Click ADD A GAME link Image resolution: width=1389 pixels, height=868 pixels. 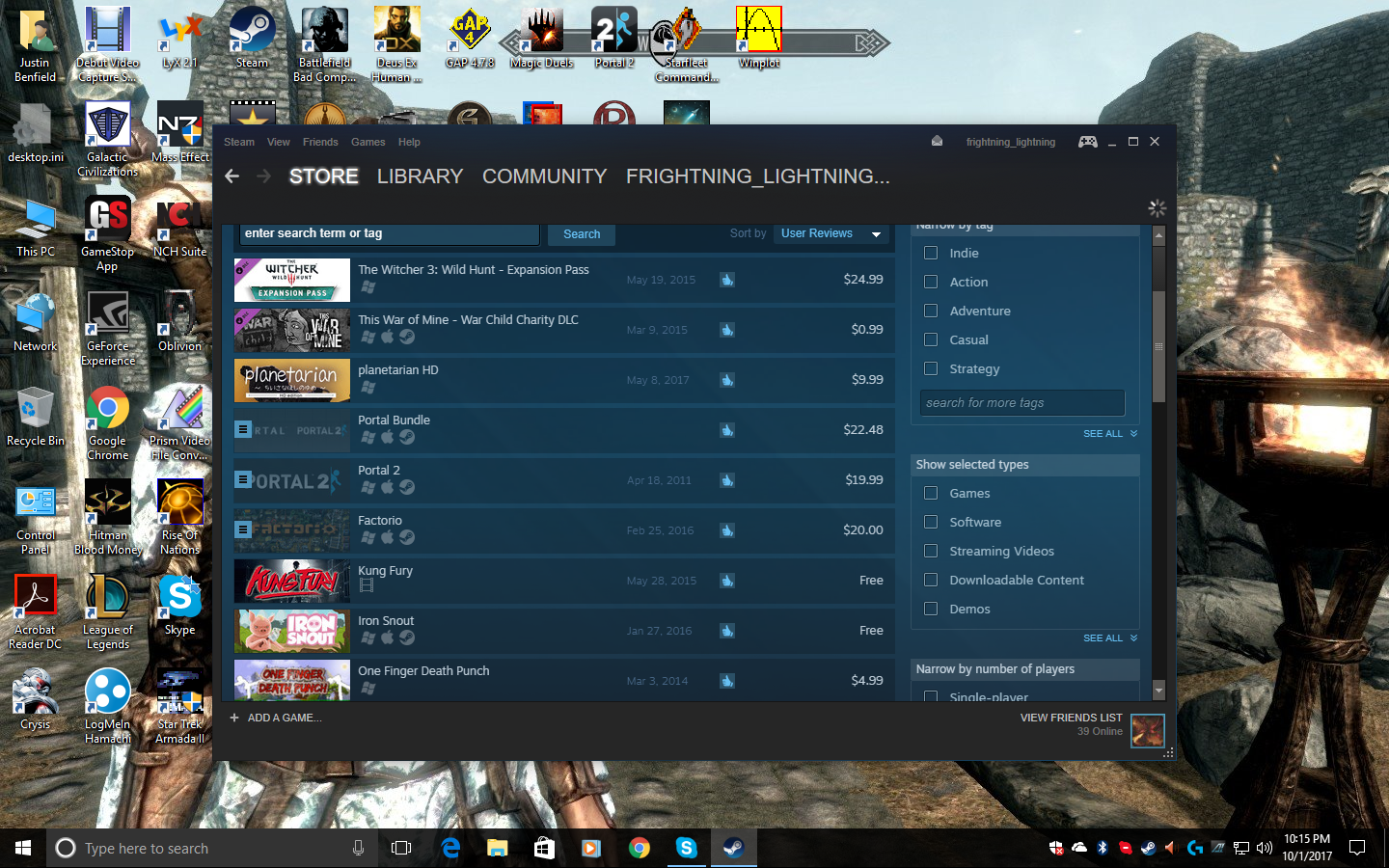[x=276, y=718]
